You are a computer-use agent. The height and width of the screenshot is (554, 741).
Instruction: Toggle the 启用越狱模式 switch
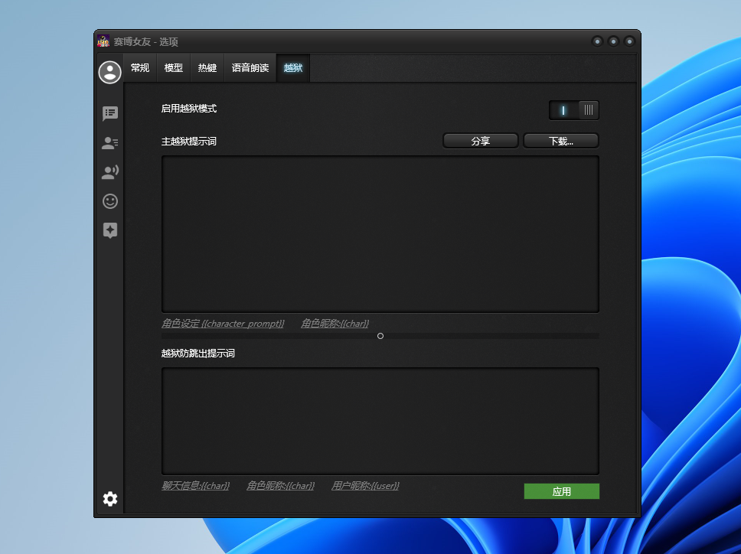[x=573, y=110]
